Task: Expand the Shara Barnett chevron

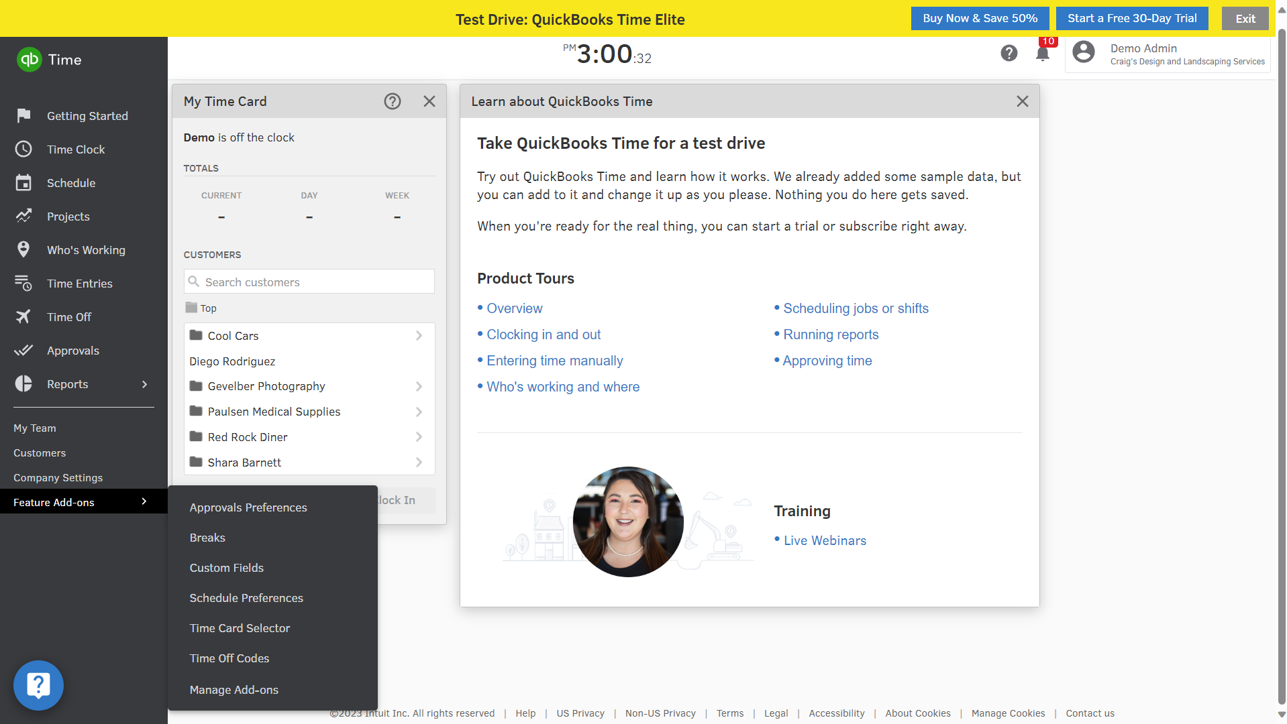Action: [419, 463]
